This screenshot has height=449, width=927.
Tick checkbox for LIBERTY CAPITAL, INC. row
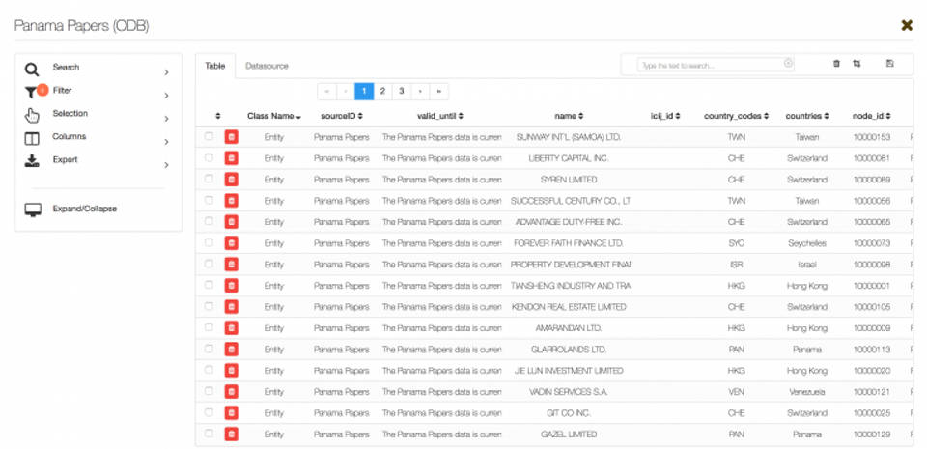click(209, 158)
